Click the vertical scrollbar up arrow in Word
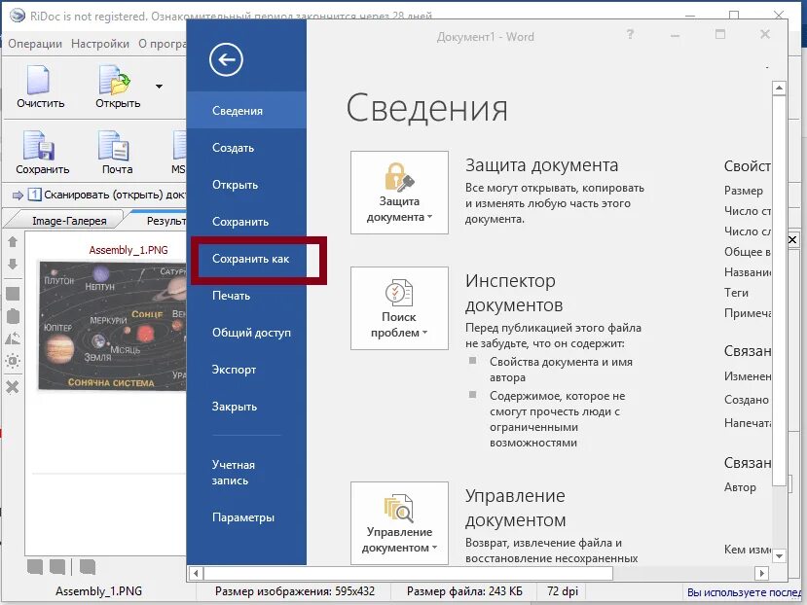The width and height of the screenshot is (807, 605). coord(779,88)
